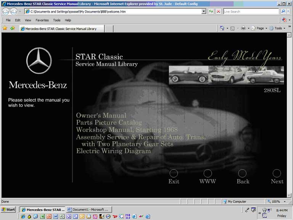Expand hidden system tray icons chevron

[x=259, y=213]
